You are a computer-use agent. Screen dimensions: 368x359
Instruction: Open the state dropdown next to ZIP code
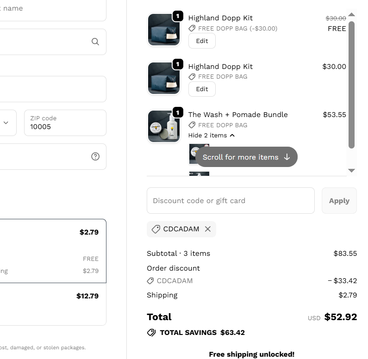click(6, 123)
